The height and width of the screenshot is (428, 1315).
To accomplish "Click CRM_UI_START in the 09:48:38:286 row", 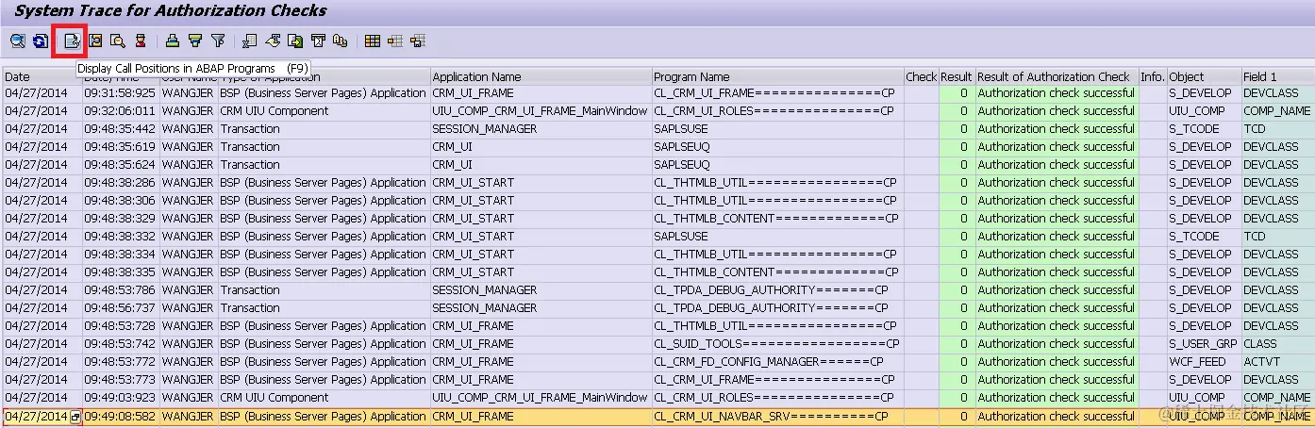I will (x=541, y=183).
